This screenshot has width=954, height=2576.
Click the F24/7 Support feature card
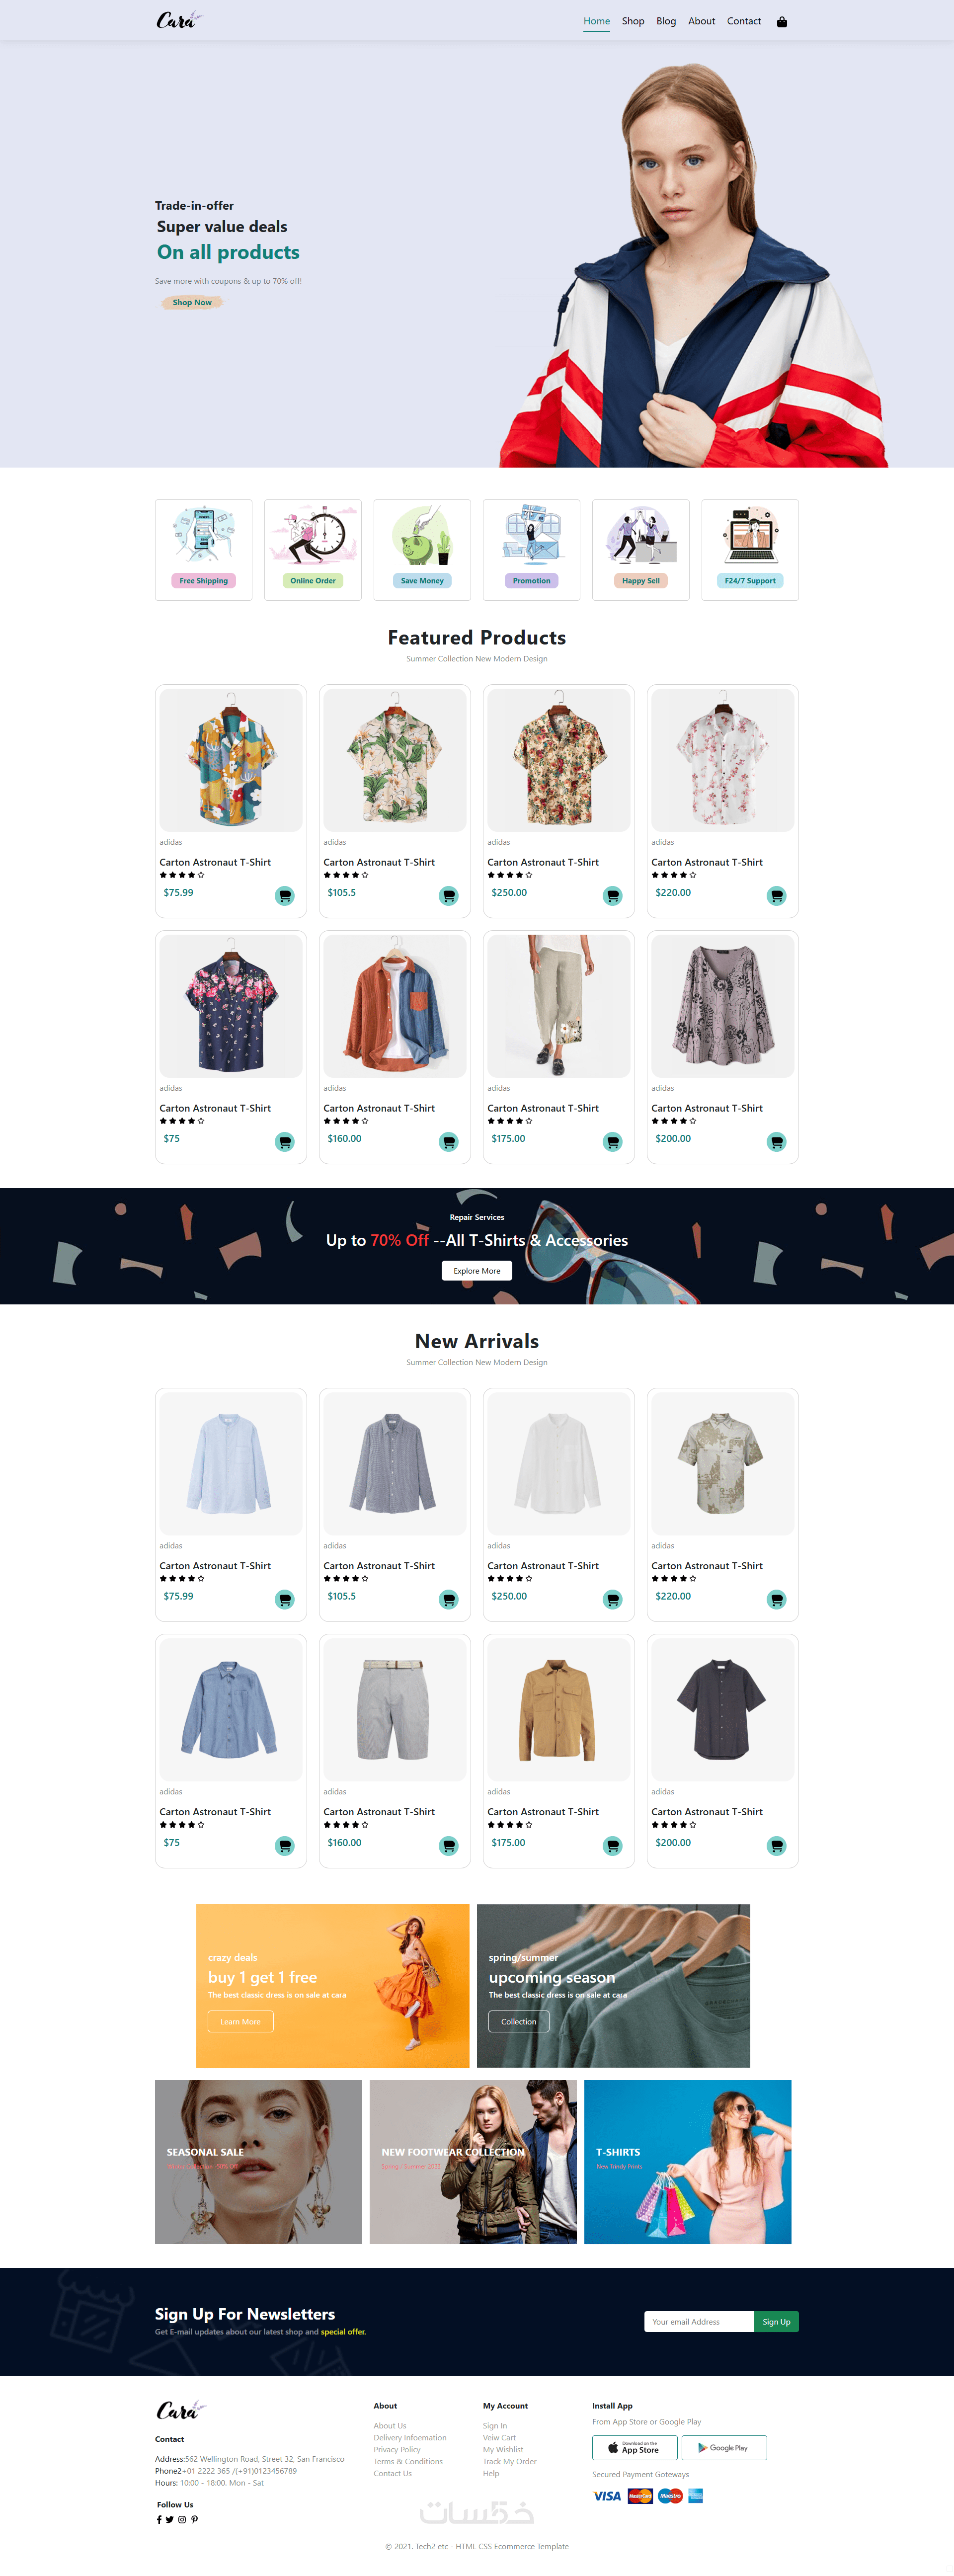coord(750,550)
